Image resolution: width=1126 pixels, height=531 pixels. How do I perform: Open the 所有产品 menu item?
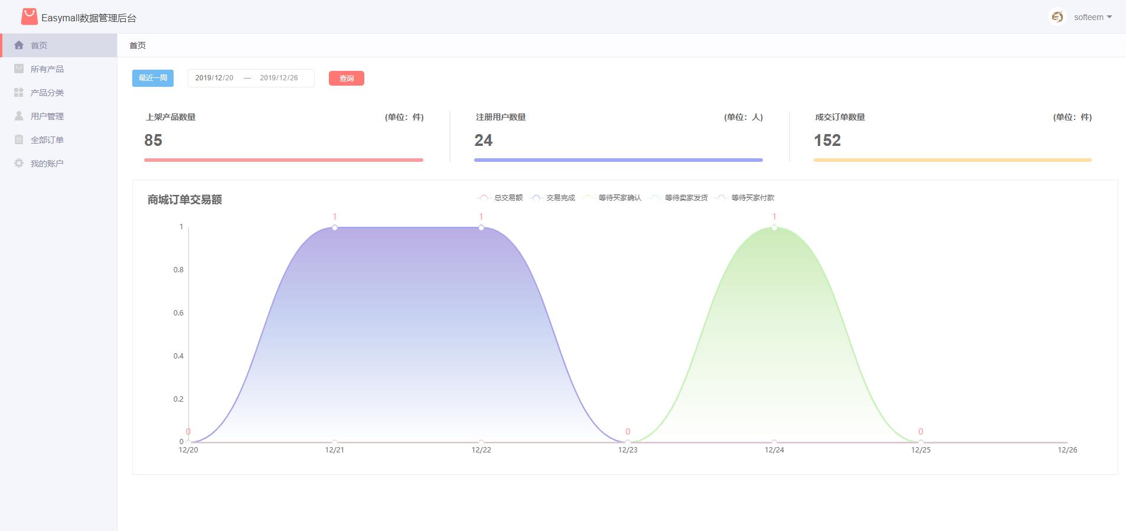point(58,69)
